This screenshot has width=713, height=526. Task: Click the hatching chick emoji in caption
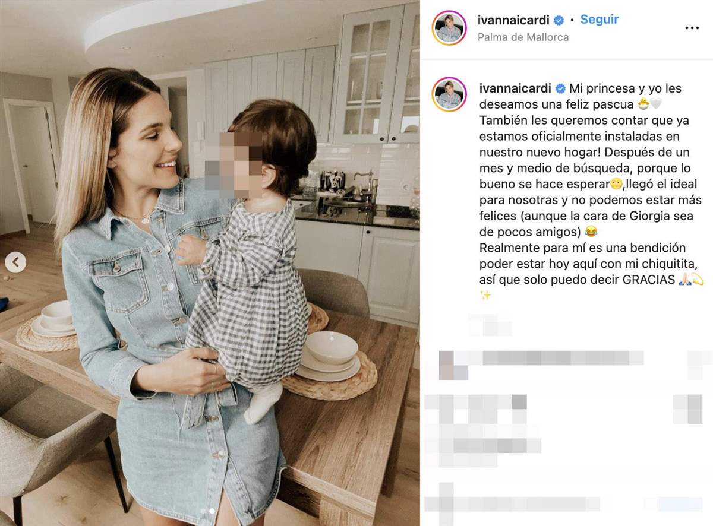point(642,105)
